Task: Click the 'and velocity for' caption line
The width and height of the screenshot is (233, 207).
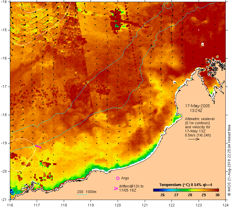Action: (x=198, y=127)
